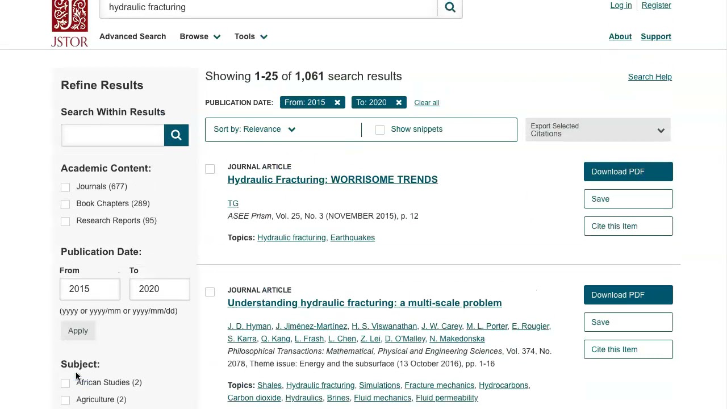Open the Support page

[x=656, y=36]
